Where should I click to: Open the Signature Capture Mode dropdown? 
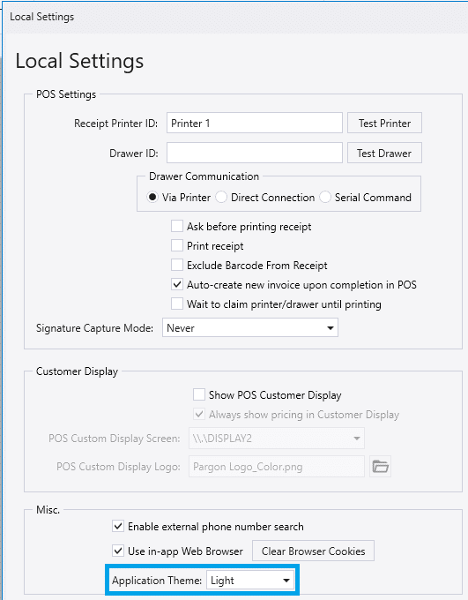tap(250, 327)
